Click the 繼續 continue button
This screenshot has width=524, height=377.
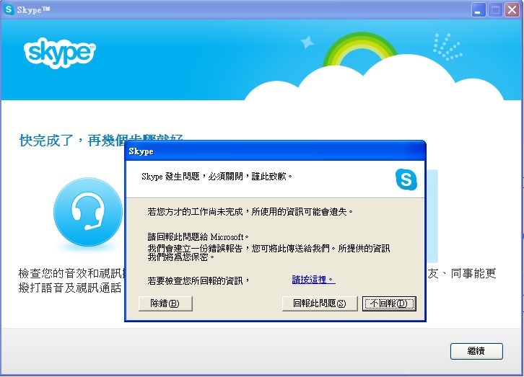tap(476, 351)
